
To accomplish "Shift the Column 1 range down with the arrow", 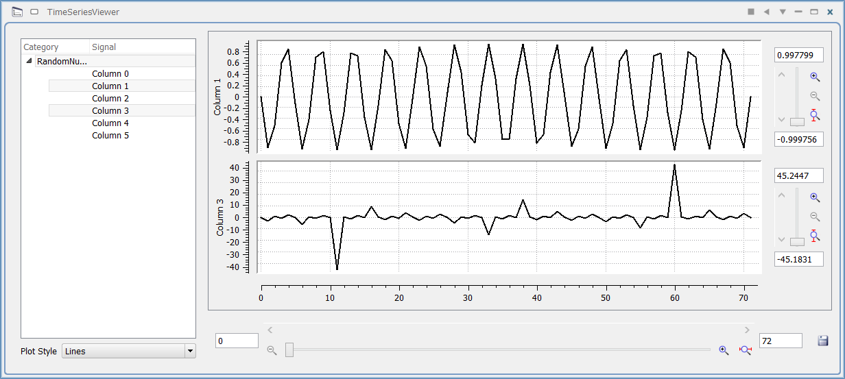I will coord(781,120).
